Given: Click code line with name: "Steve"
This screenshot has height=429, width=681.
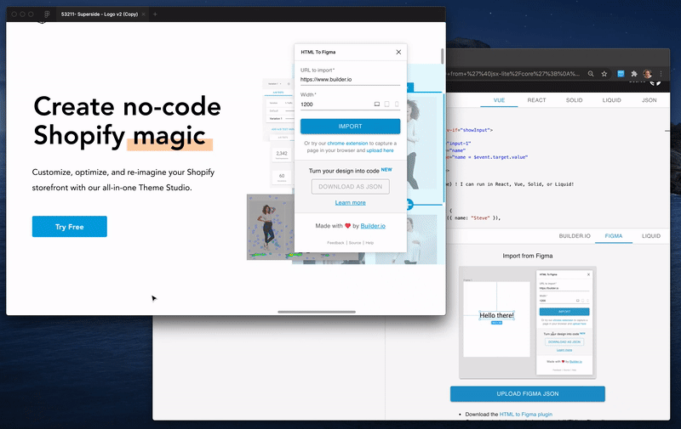Looking at the screenshot, I should tap(474, 218).
